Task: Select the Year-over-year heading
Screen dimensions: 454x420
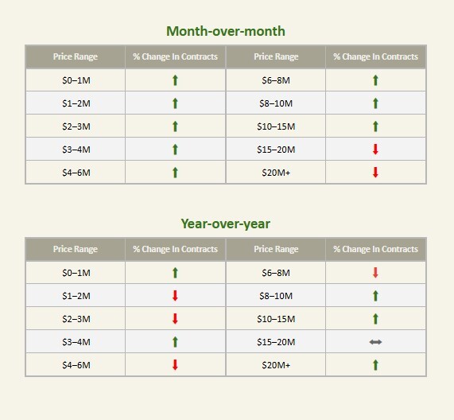Action: 226,224
